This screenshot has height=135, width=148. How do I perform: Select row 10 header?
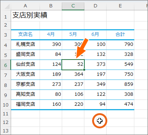(x=6, y=105)
